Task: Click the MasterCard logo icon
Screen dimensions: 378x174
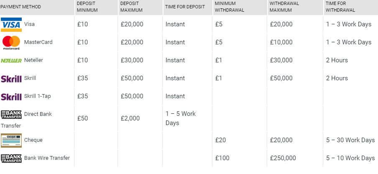Action: [11, 43]
